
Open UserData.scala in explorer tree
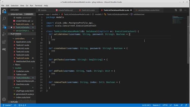pyautogui.click(x=23, y=84)
